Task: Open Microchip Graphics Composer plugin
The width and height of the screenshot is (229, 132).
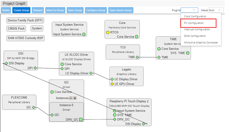Action: (x=201, y=43)
